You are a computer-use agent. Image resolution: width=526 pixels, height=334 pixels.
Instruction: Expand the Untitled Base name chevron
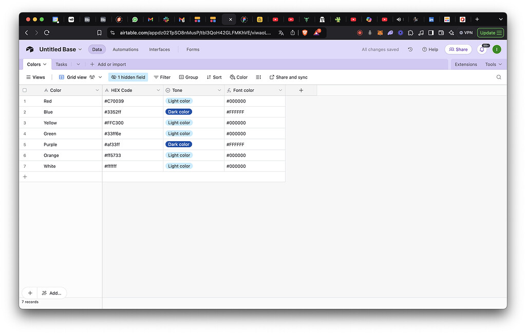click(x=80, y=49)
